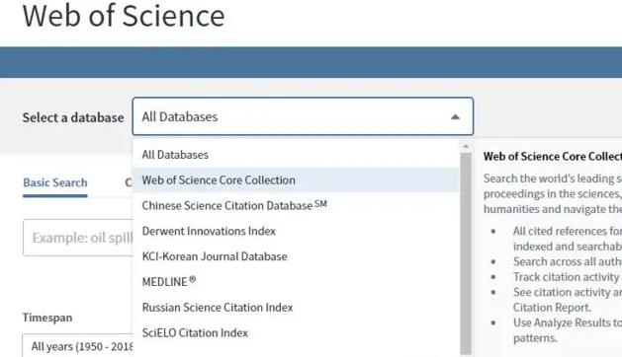Click the search field with oil spill example
The image size is (622, 357).
pos(78,238)
